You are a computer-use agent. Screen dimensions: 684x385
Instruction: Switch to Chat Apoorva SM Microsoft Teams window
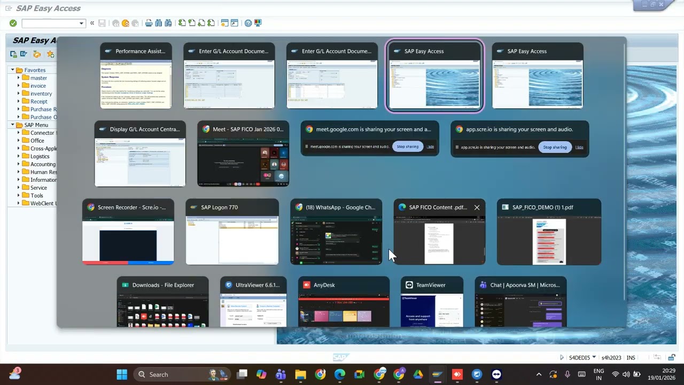coord(520,302)
